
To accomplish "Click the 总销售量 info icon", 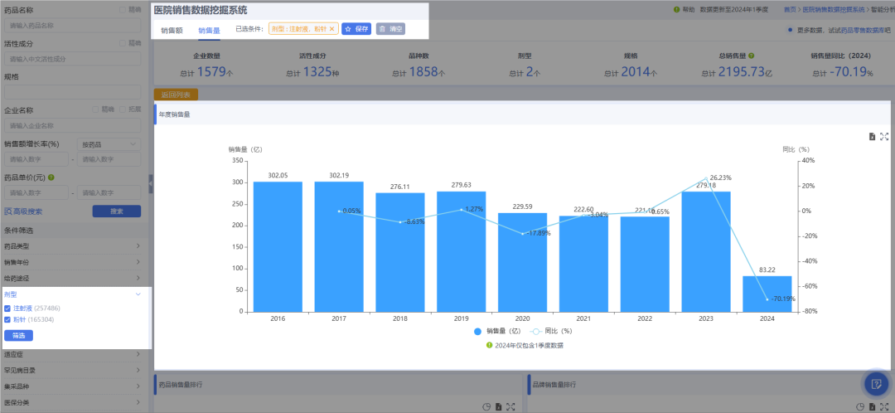I will [x=751, y=56].
